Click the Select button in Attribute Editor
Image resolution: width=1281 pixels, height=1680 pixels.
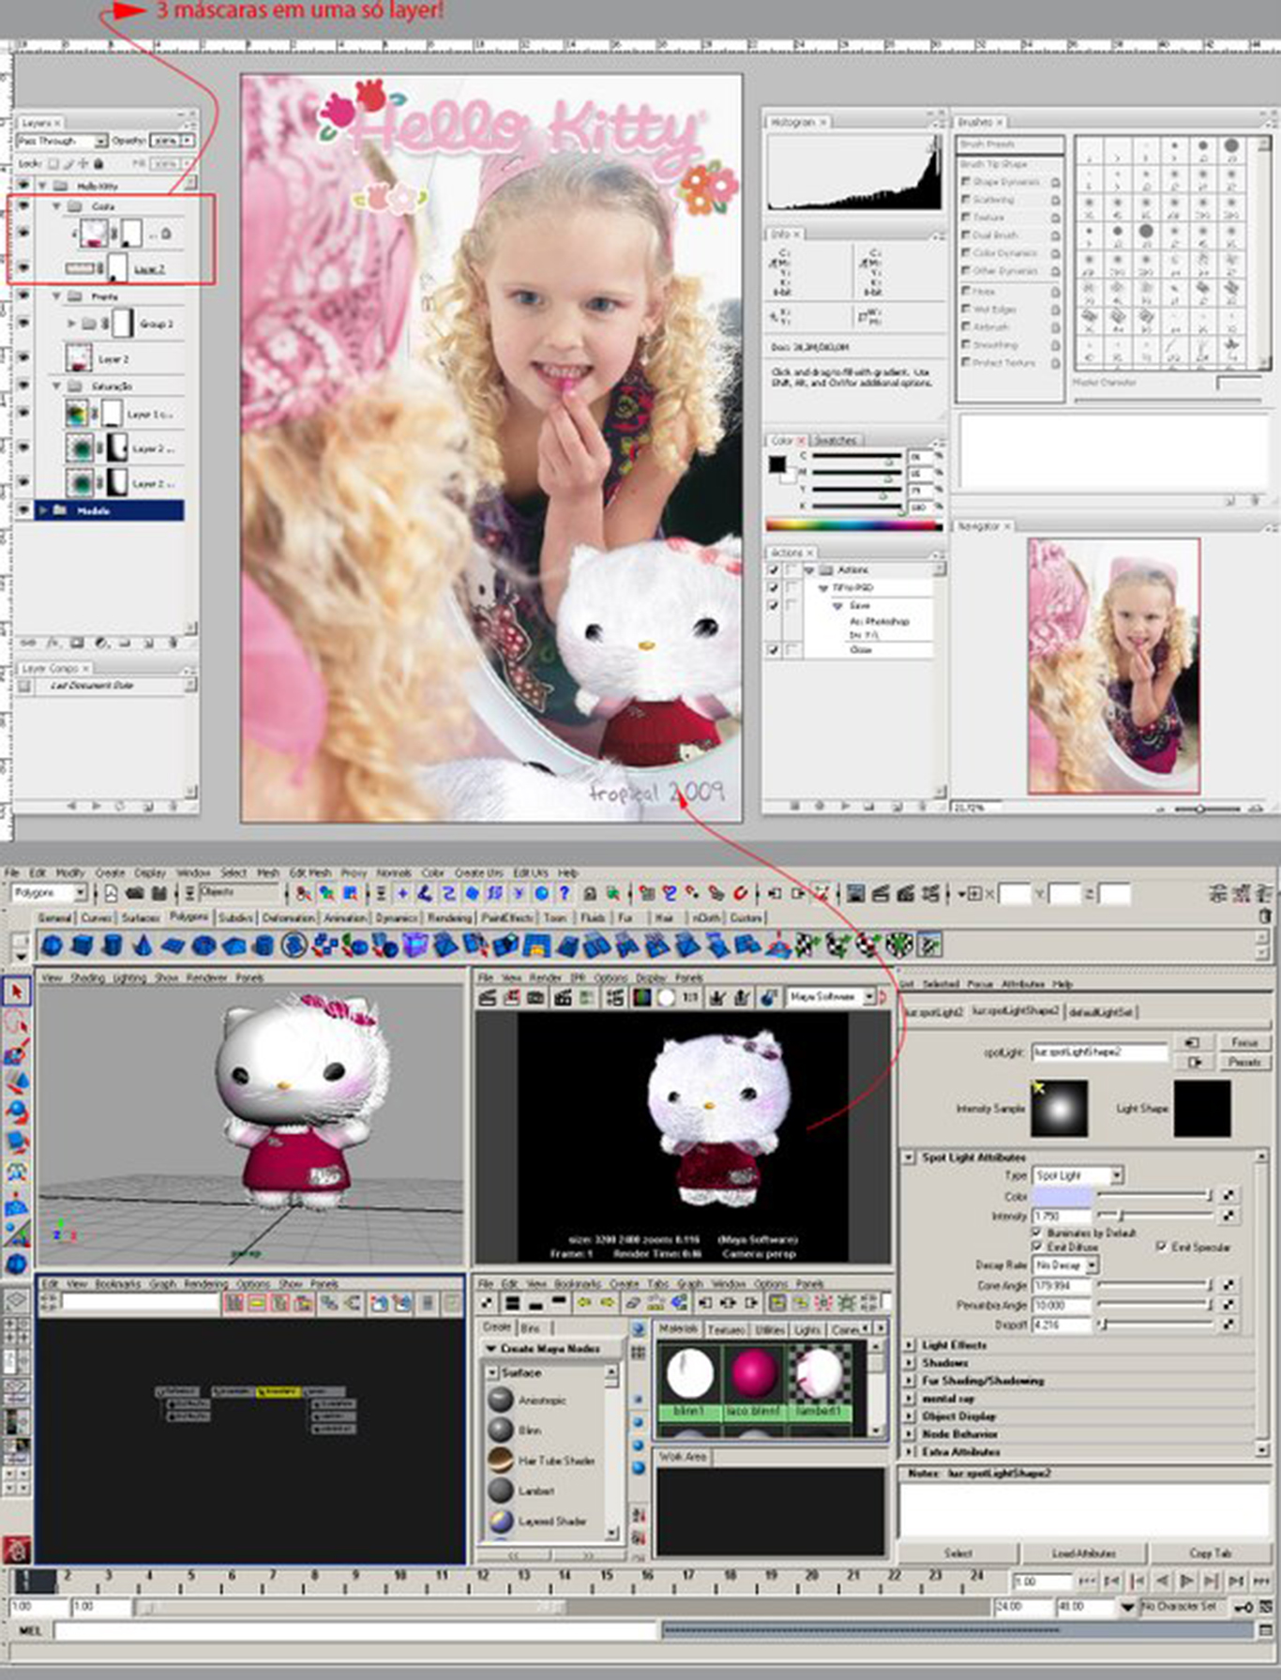957,1553
